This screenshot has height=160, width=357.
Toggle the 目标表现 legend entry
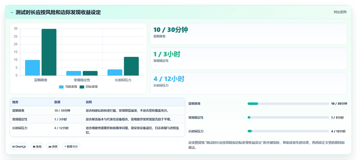[x=89, y=87]
